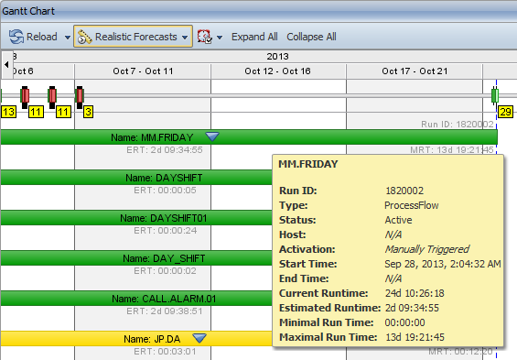Viewport: 517px width, 360px height.
Task: Click the Gantt Chart panel title
Action: [28, 11]
